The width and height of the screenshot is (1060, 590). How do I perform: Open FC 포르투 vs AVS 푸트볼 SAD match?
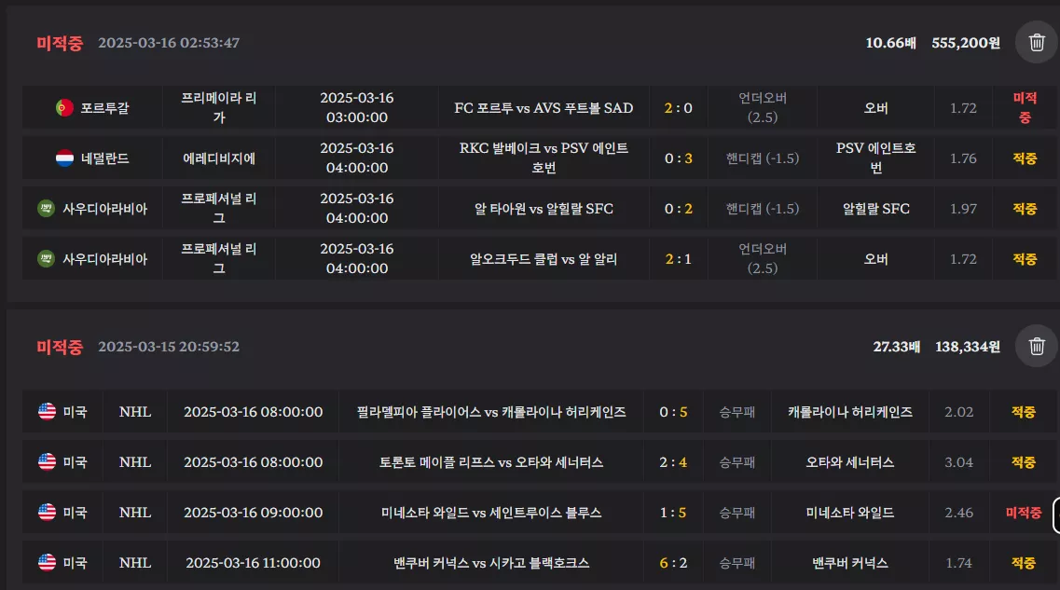pyautogui.click(x=544, y=108)
